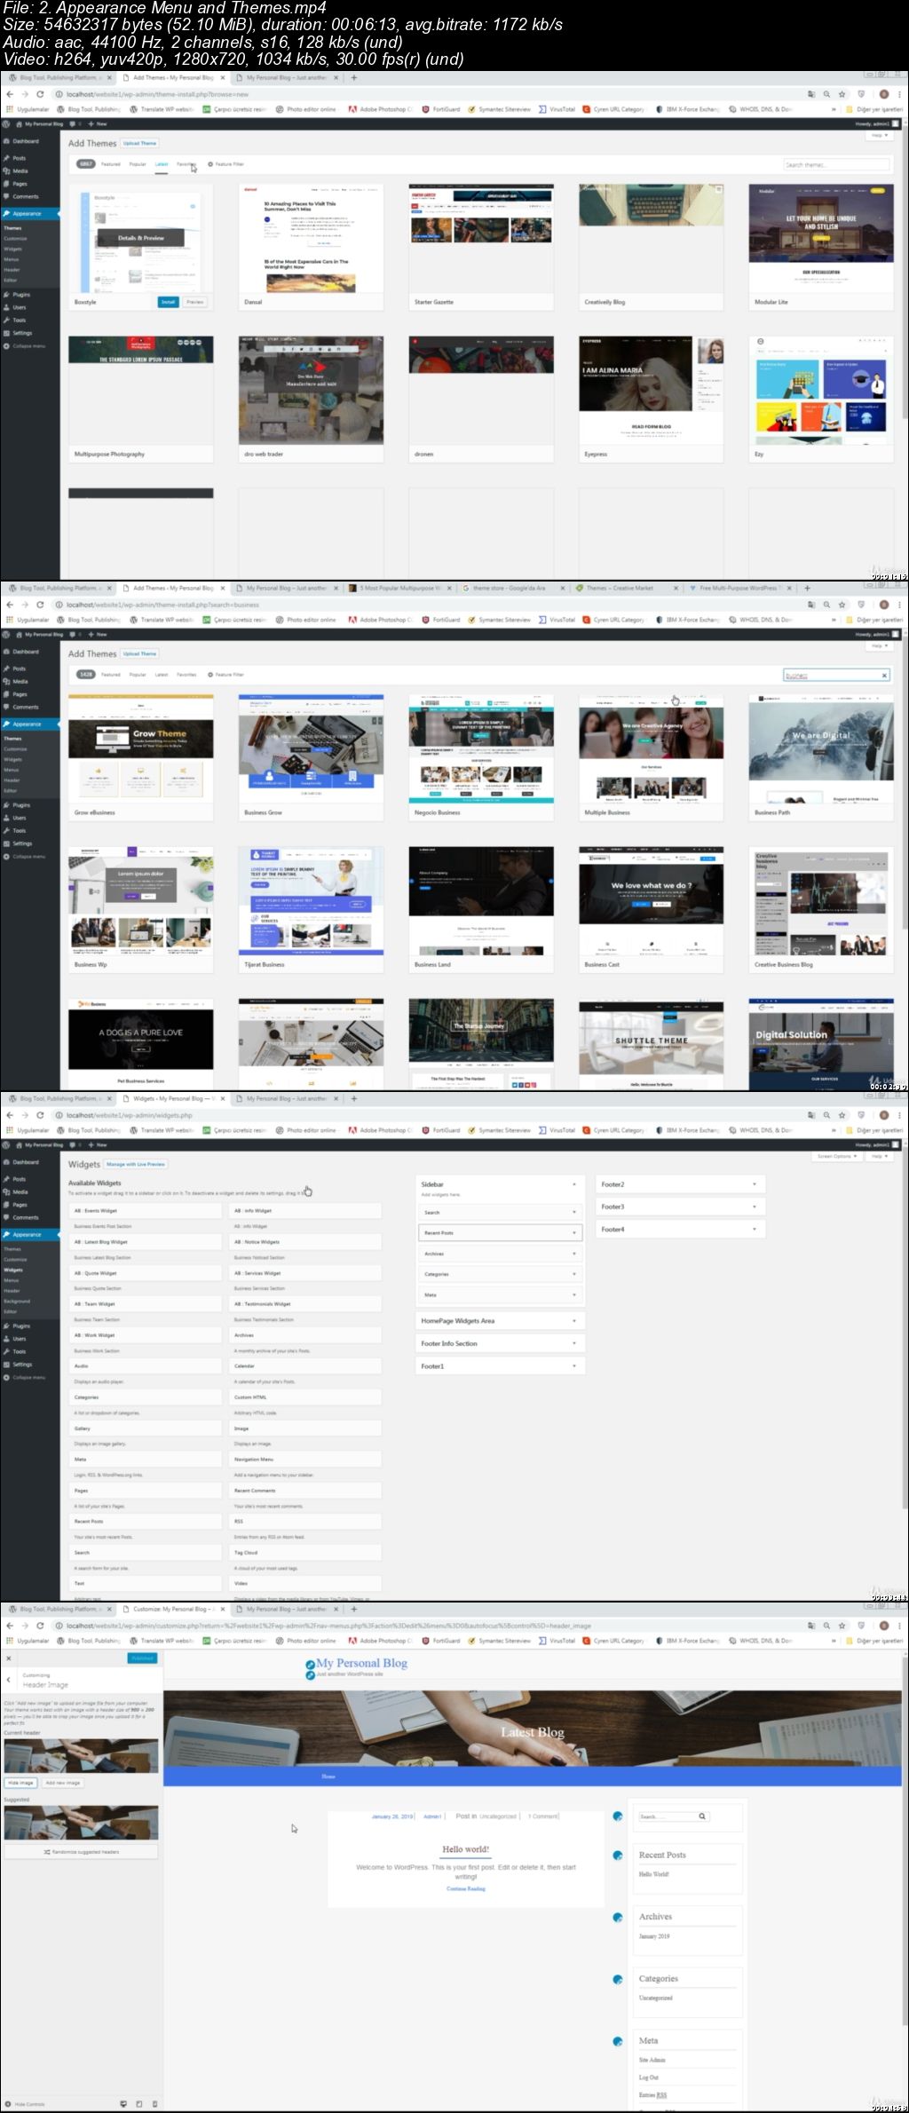The height and width of the screenshot is (2113, 909).
Task: Click the Media icon in the Widgets page sidebar
Action: (7, 1191)
